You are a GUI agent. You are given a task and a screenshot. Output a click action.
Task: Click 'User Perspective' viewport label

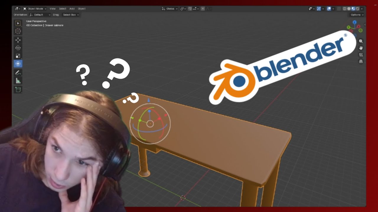click(36, 21)
